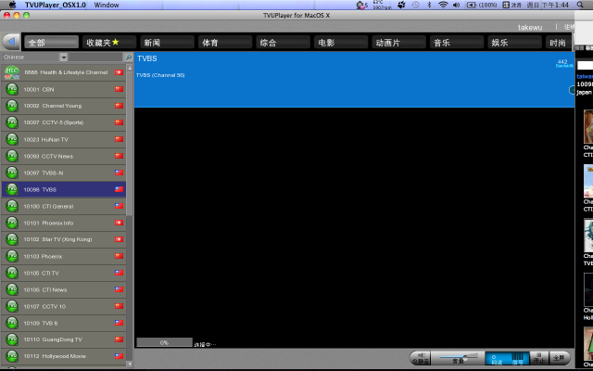Image resolution: width=593 pixels, height=371 pixels.
Task: Click the takewu username link
Action: coord(530,28)
